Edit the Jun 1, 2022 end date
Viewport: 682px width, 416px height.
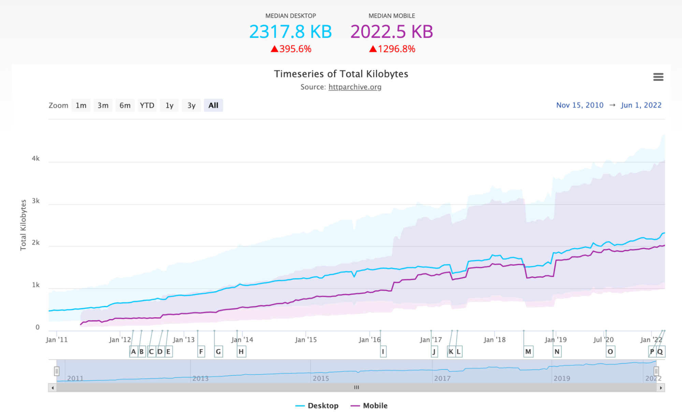point(641,105)
